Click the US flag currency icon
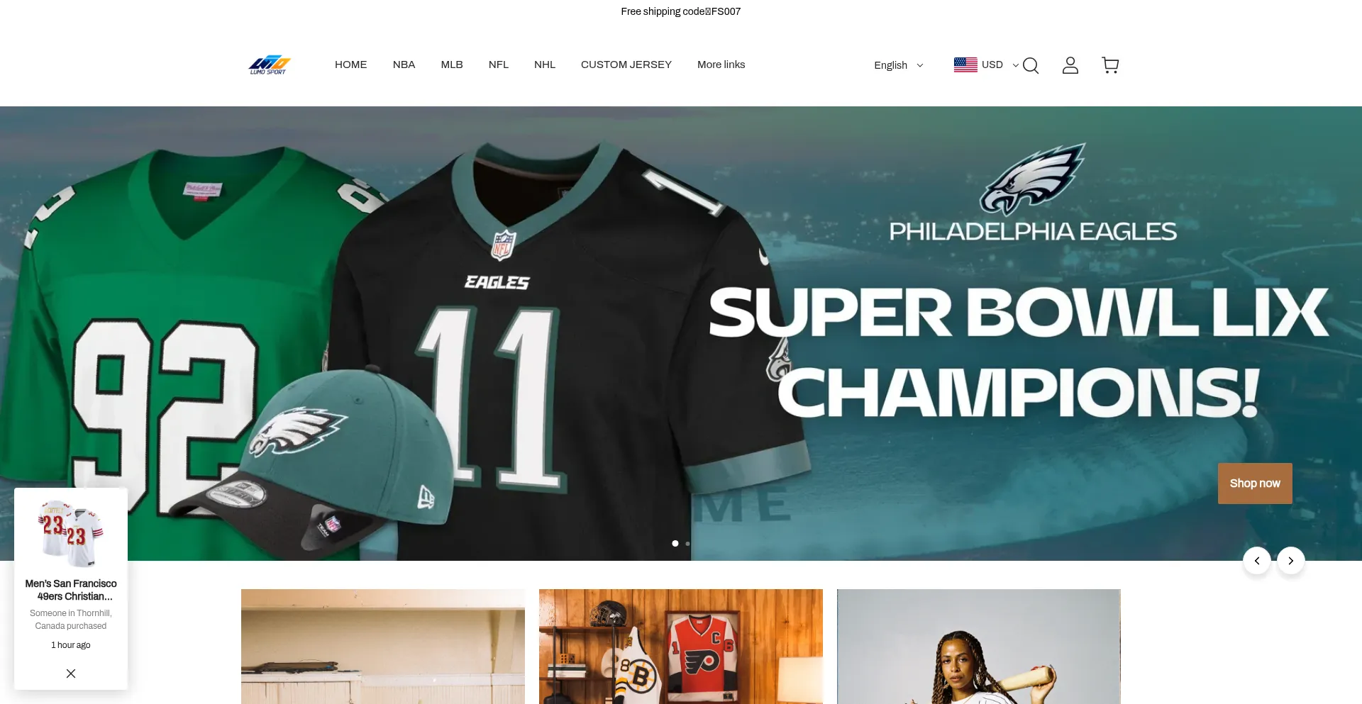Image resolution: width=1362 pixels, height=704 pixels. (x=965, y=65)
